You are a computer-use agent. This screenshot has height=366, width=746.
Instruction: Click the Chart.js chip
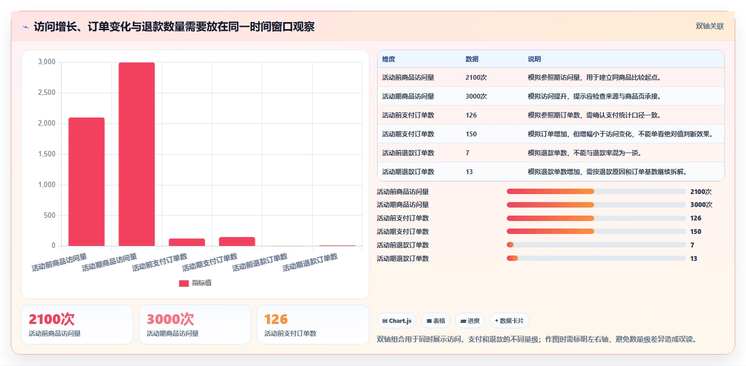397,321
